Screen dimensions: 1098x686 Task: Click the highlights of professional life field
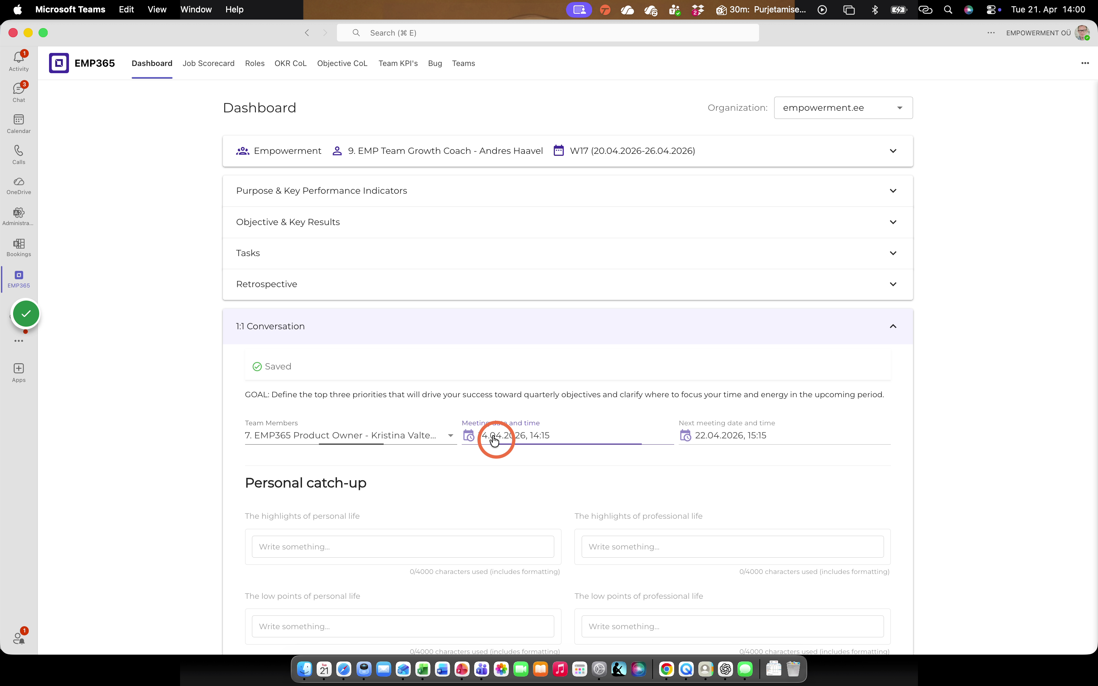(732, 547)
